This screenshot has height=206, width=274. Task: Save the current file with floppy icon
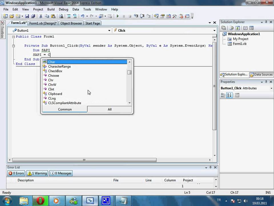(27, 16)
